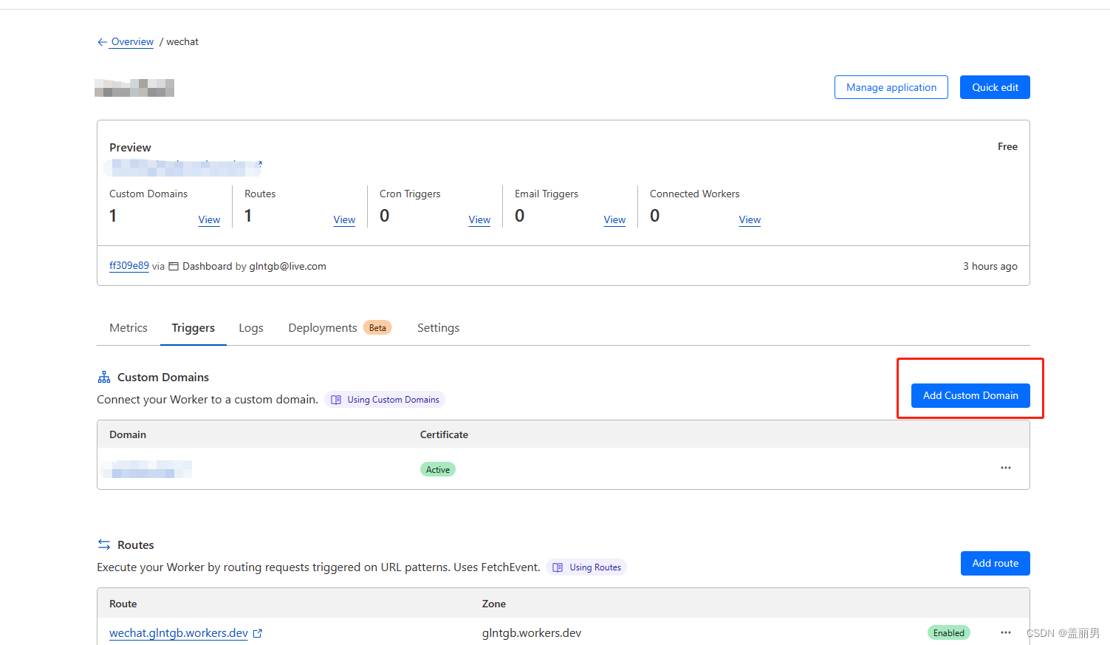View Routes count details
1110x645 pixels.
pyautogui.click(x=344, y=220)
